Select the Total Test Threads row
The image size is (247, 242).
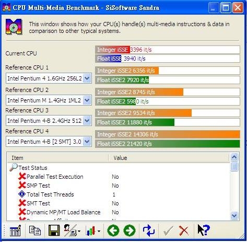119,194
